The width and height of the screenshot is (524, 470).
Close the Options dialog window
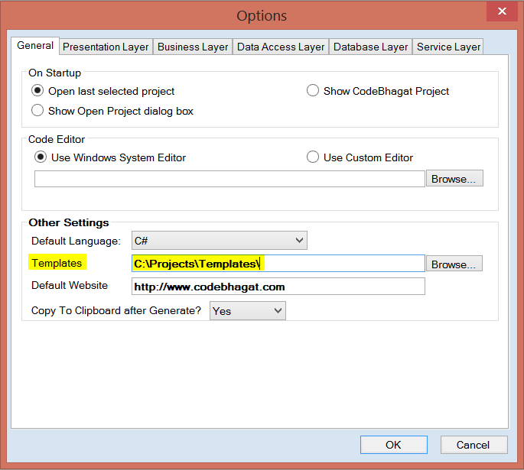click(502, 11)
